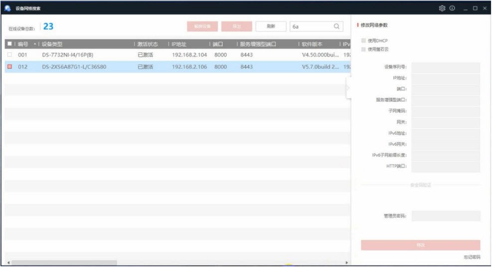Click the info icon in title bar
Image resolution: width=492 pixels, height=267 pixels.
coord(452,8)
